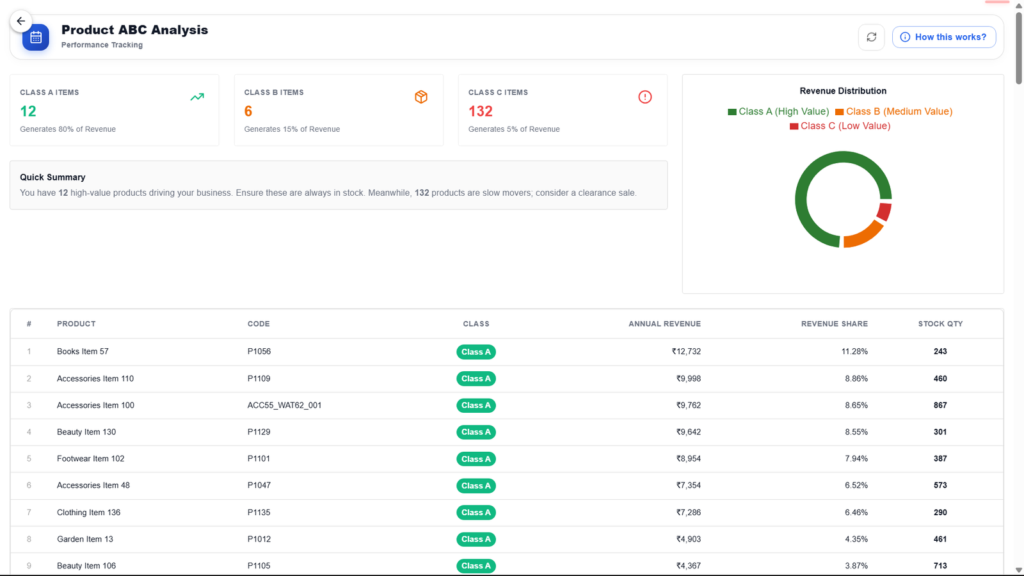The width and height of the screenshot is (1024, 576).
Task: Click the blue calendar app icon
Action: [36, 38]
